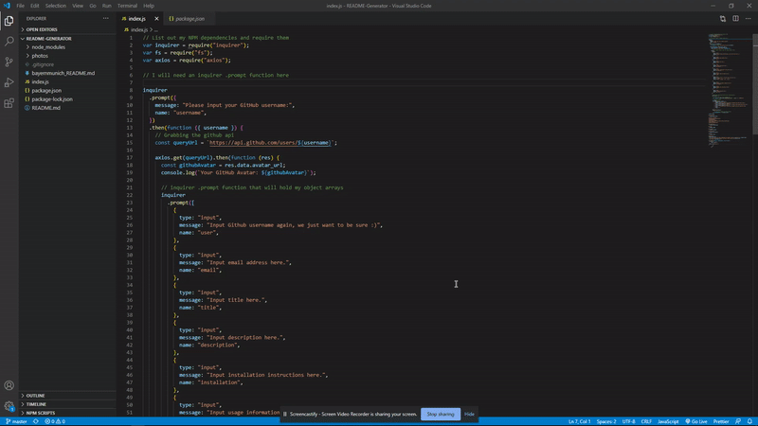Image resolution: width=758 pixels, height=426 pixels.
Task: Open the Go menu
Action: pyautogui.click(x=92, y=6)
